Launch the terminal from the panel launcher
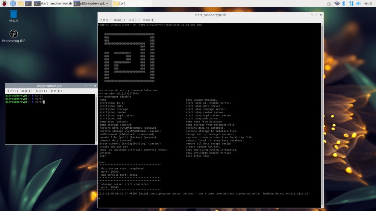 tap(28, 3)
